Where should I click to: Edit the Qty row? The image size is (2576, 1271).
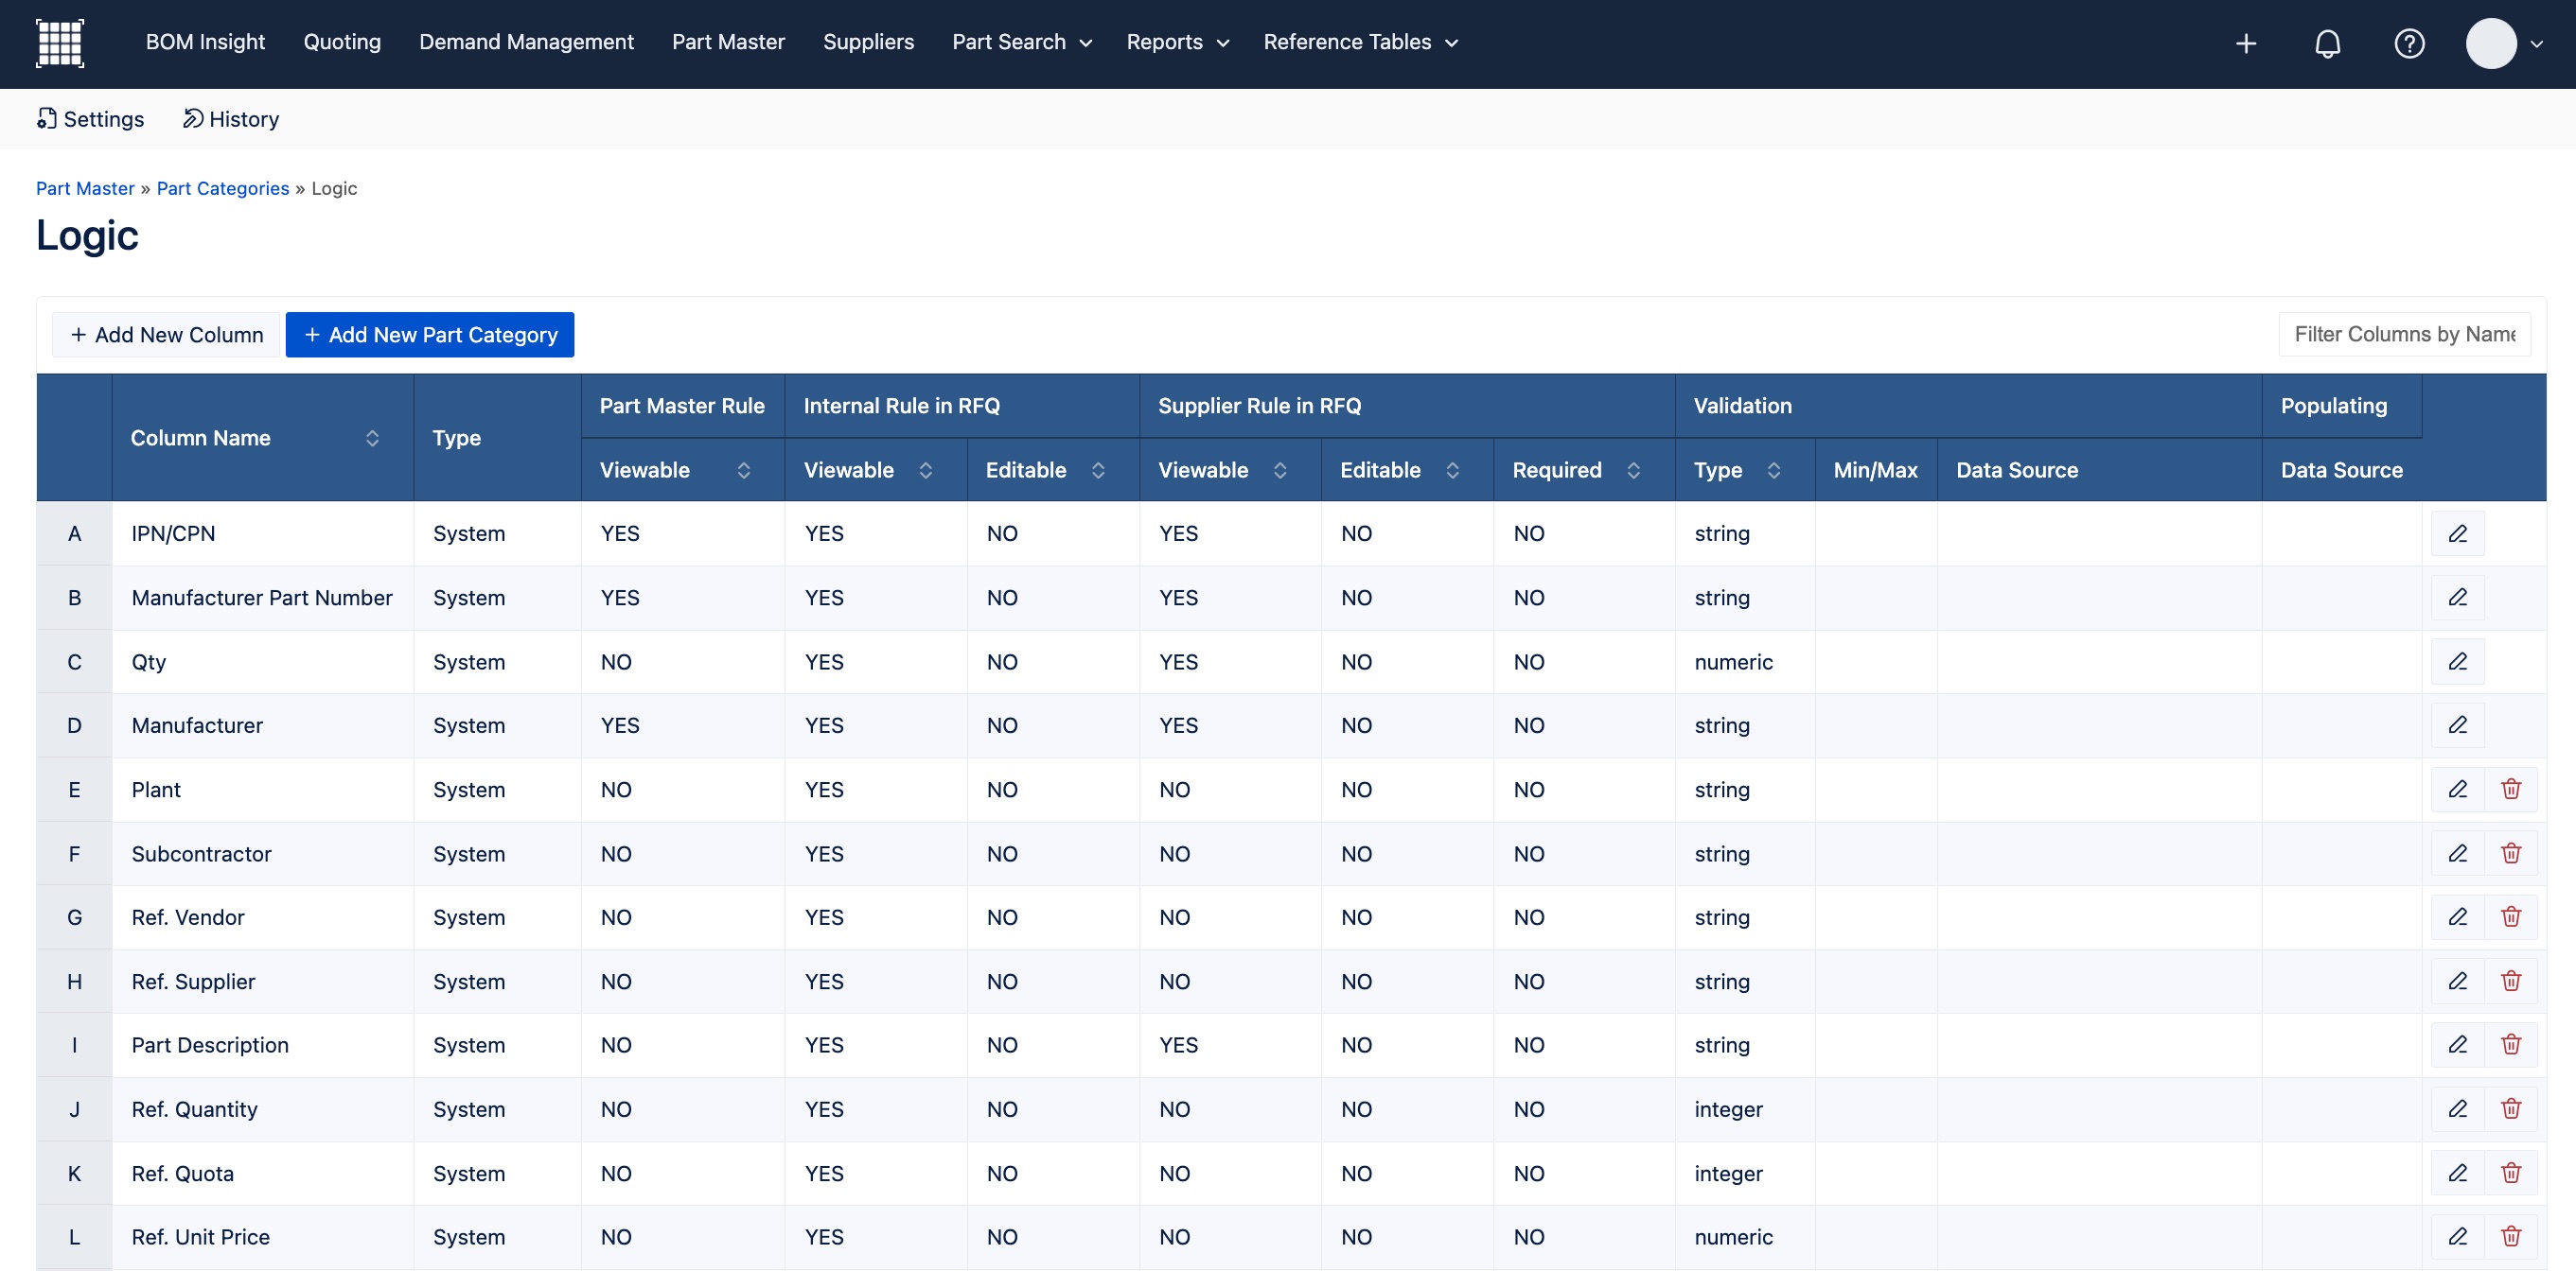click(x=2457, y=661)
